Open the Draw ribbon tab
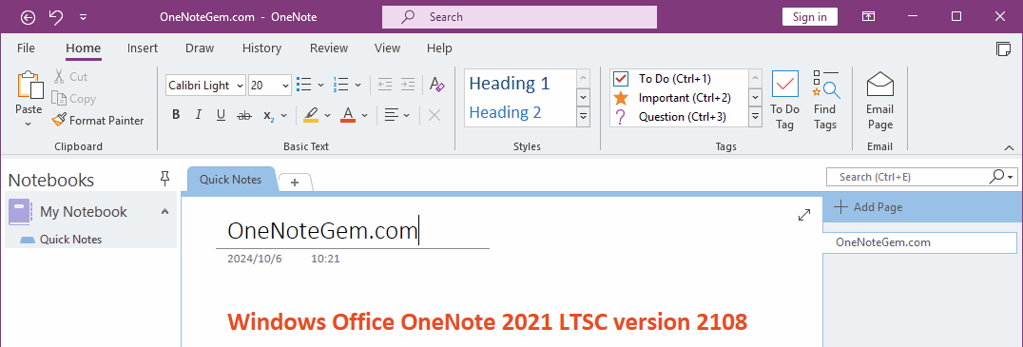Screen dimensions: 1023x347 (200, 48)
